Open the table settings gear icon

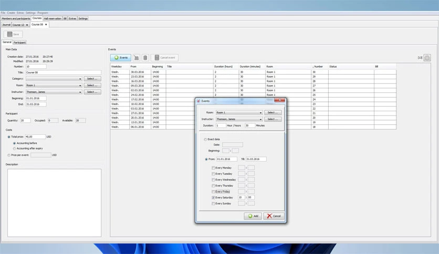click(x=427, y=58)
